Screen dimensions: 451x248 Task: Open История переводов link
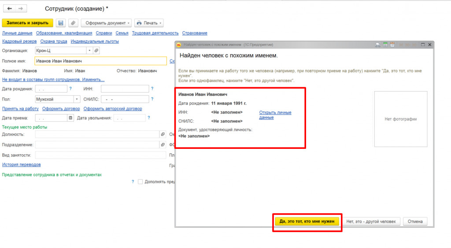[21, 165]
